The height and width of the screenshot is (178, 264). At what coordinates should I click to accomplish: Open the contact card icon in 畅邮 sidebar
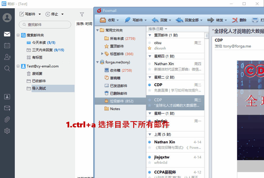(7, 97)
